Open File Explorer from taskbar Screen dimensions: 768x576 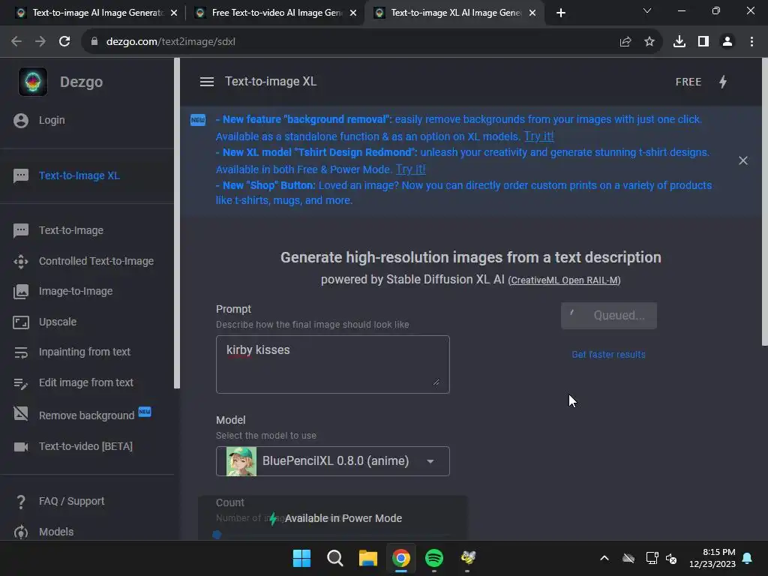[x=368, y=558]
